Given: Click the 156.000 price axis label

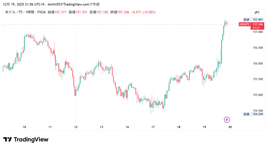Looking at the screenshot, I should (x=258, y=64).
